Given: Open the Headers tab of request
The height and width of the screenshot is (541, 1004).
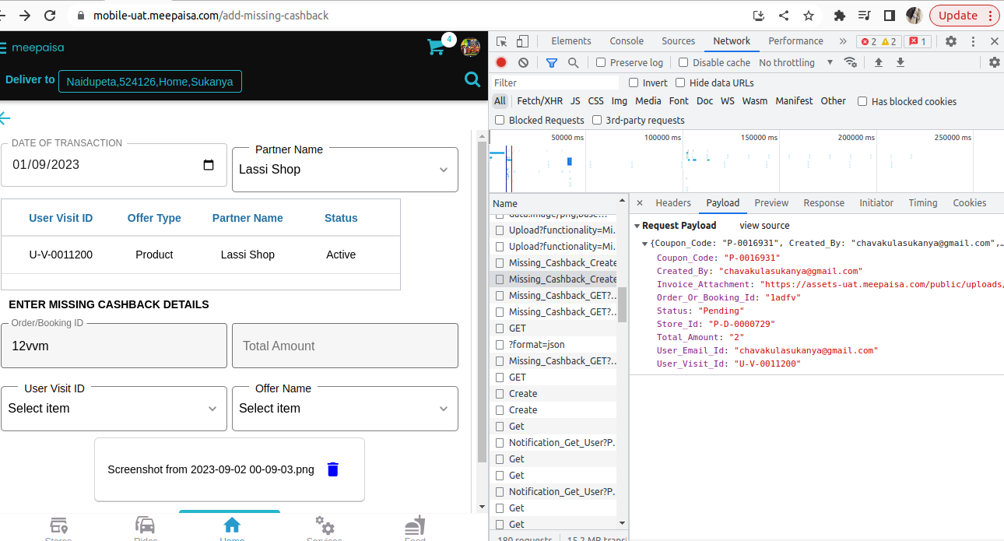Looking at the screenshot, I should pos(673,203).
